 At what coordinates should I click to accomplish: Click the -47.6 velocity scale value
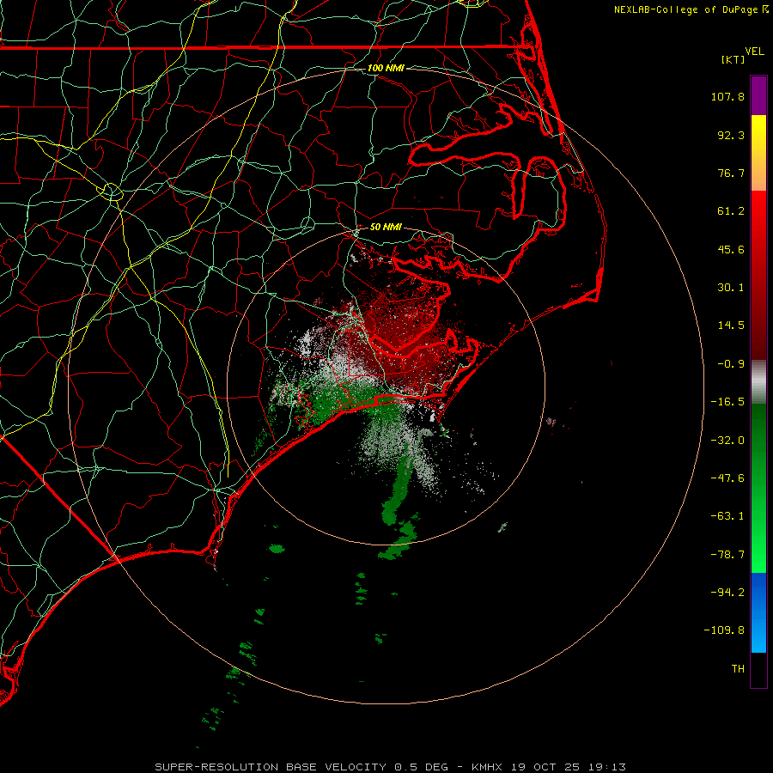727,478
